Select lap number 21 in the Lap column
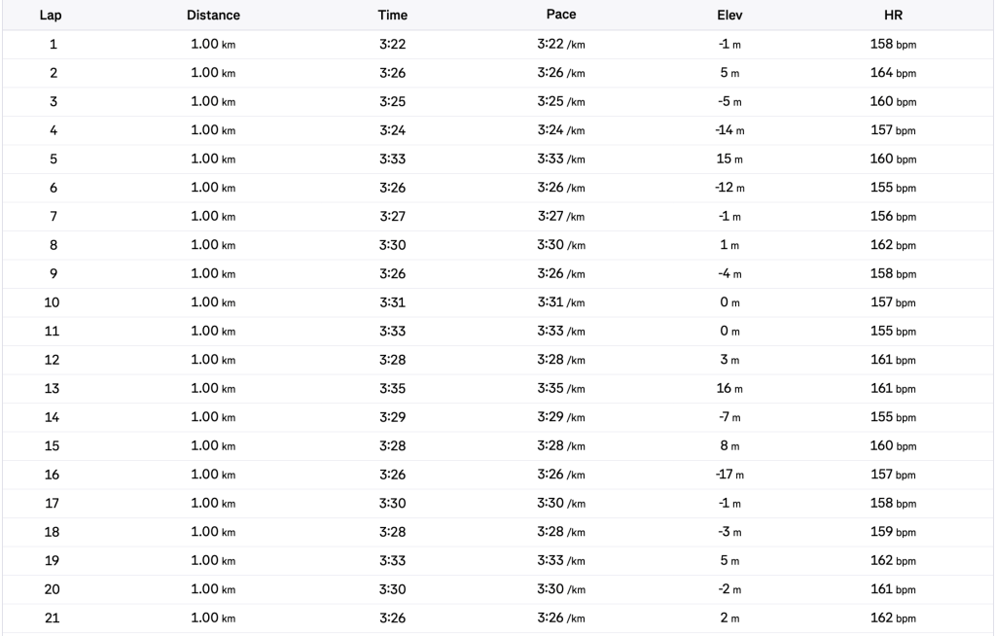 52,618
